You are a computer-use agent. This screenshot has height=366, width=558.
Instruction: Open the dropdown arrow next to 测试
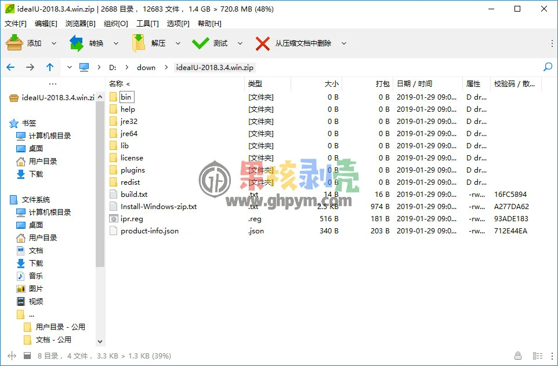[240, 43]
